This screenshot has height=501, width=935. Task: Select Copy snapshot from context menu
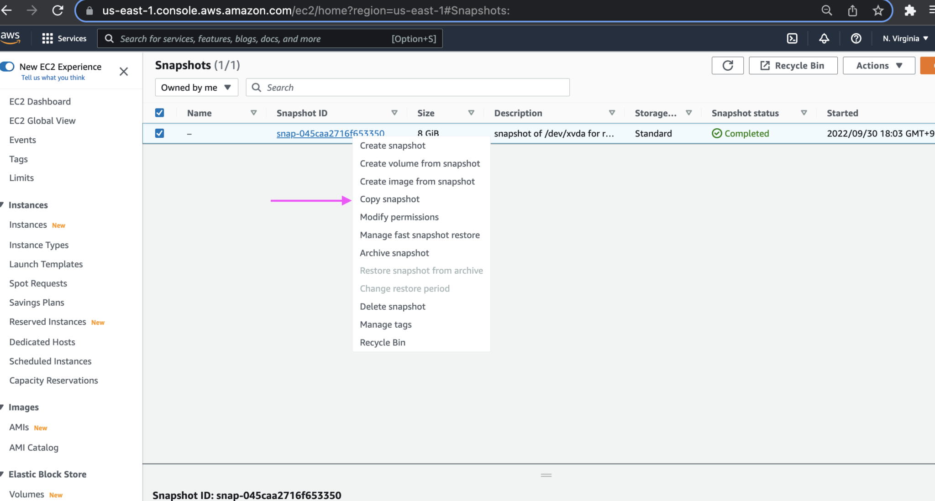click(x=389, y=199)
